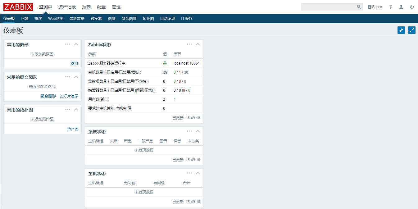Click the edit dashboard wrench icon
The height and width of the screenshot is (209, 418).
click(x=401, y=30)
